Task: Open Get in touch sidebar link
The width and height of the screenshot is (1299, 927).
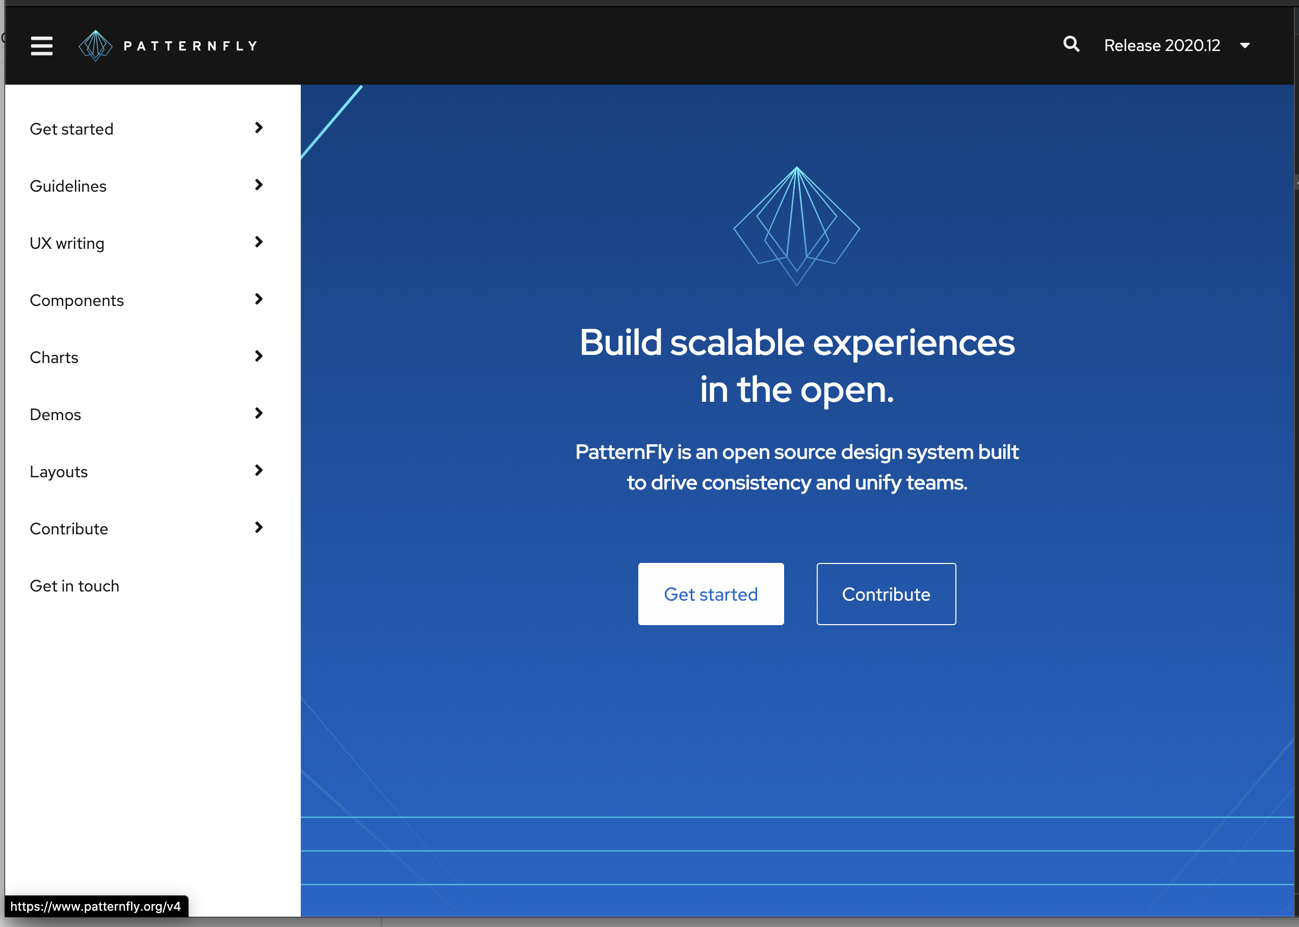Action: pos(74,586)
